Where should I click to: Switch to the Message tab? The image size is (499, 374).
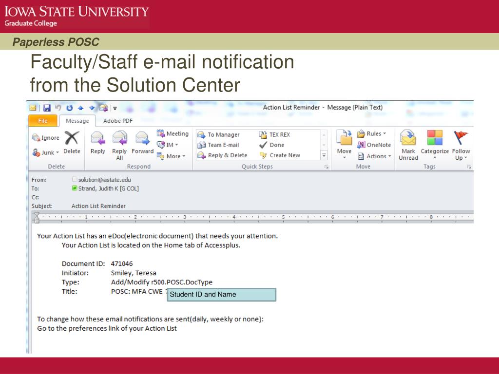[77, 121]
